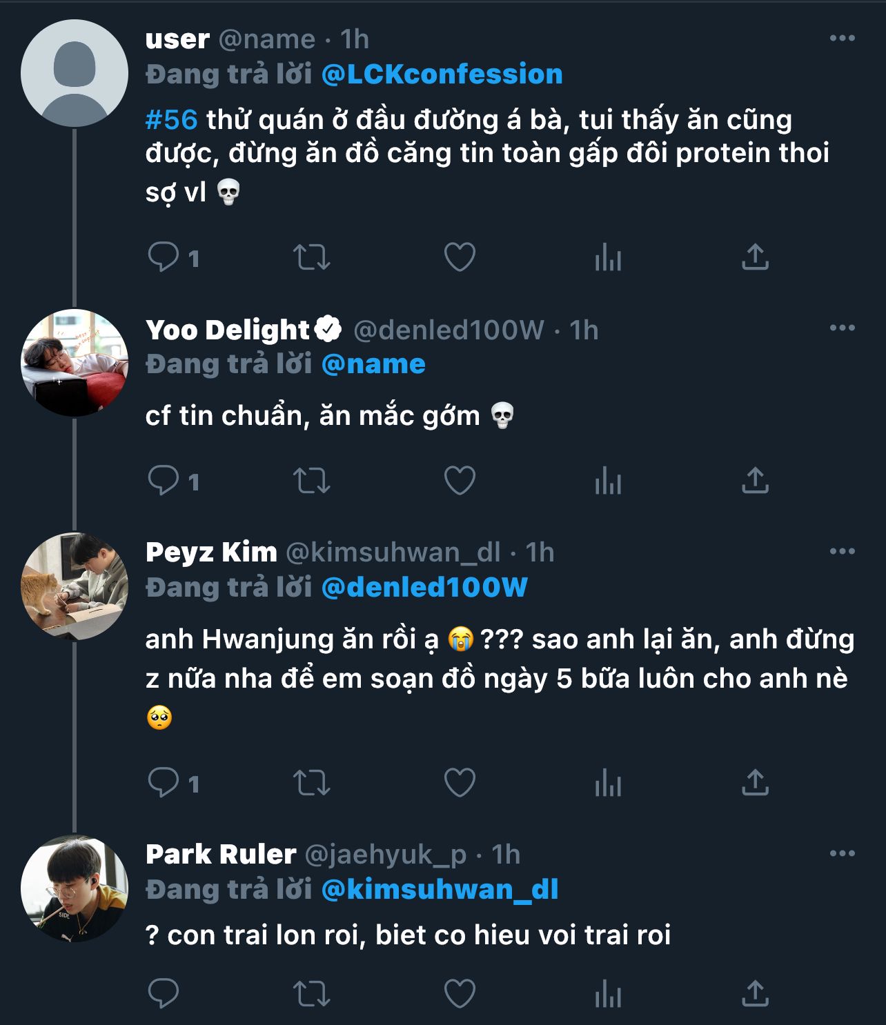Open Yoo Delight's profile picture

[75, 363]
